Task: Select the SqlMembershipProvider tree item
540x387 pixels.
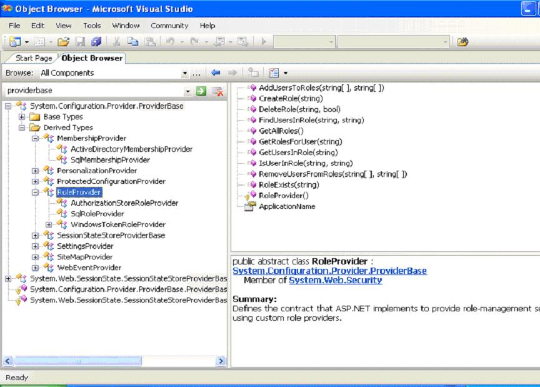Action: [110, 159]
